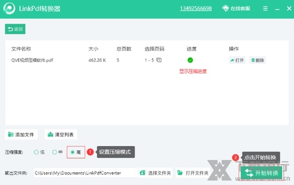Delete the file with 删除 button
The image size is (294, 185).
pyautogui.click(x=257, y=60)
